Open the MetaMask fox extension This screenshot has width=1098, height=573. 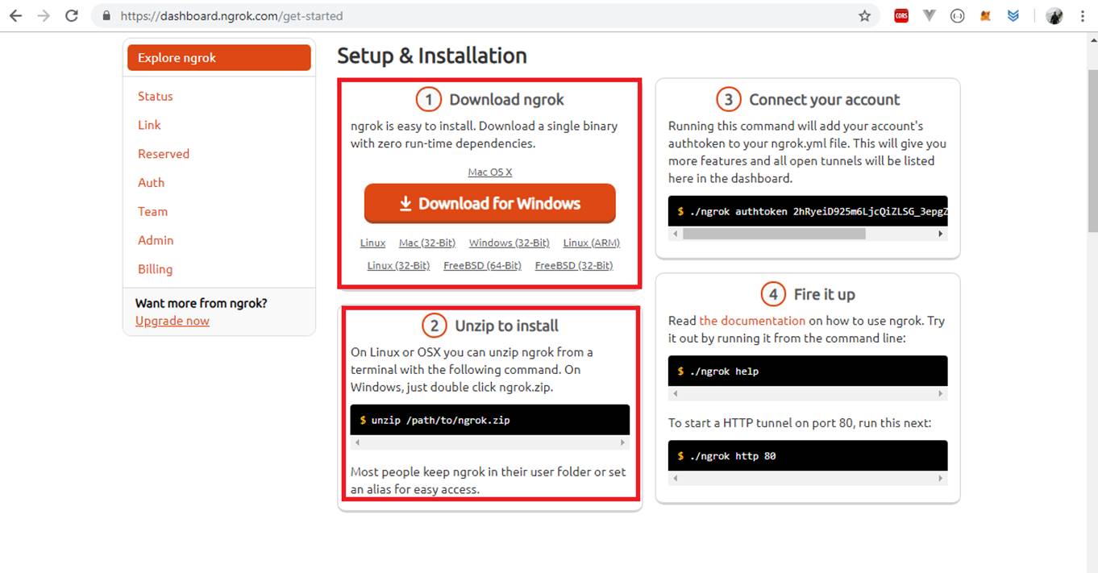[x=985, y=15]
